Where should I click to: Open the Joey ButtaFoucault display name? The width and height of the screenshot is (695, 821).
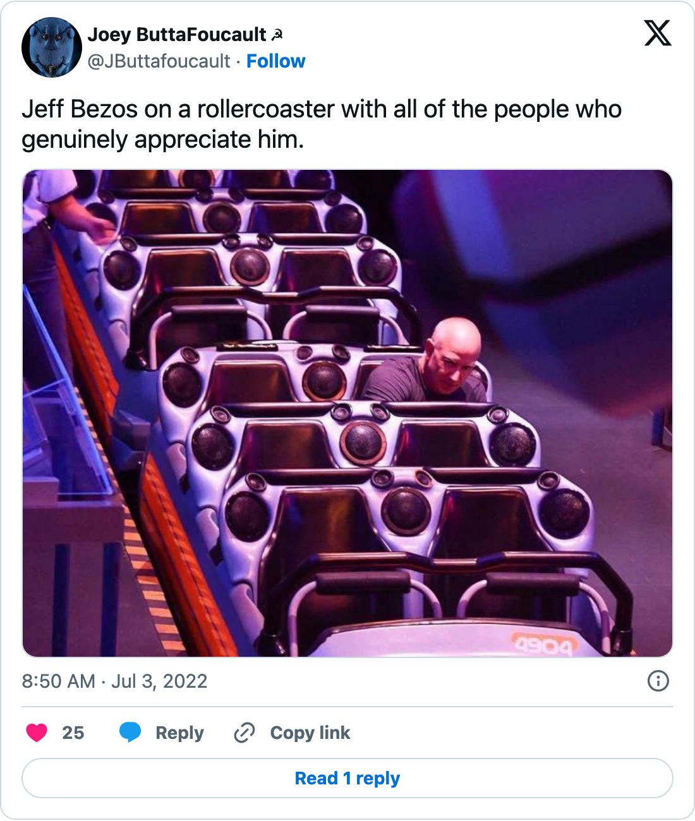click(177, 35)
